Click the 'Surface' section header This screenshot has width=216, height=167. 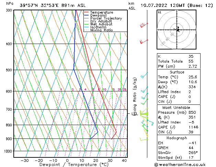(177, 72)
